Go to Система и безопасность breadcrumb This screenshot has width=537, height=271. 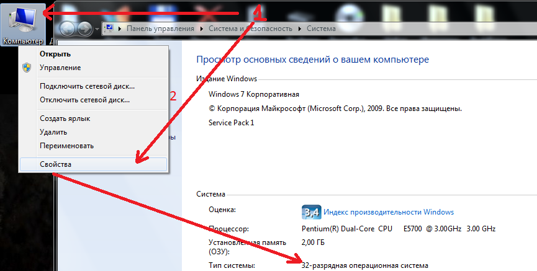click(250, 29)
